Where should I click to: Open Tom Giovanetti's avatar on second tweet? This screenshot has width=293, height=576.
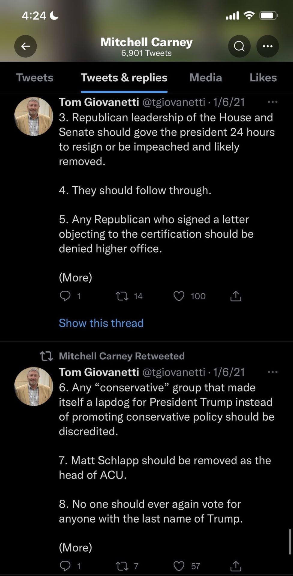(x=34, y=386)
